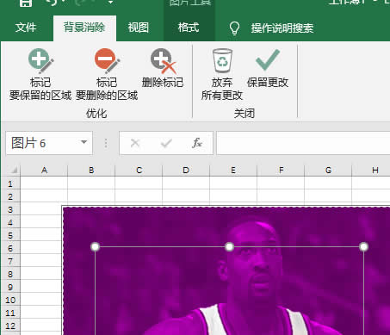Click top-left handle of background removal marquee
The width and height of the screenshot is (390, 335).
click(x=95, y=246)
